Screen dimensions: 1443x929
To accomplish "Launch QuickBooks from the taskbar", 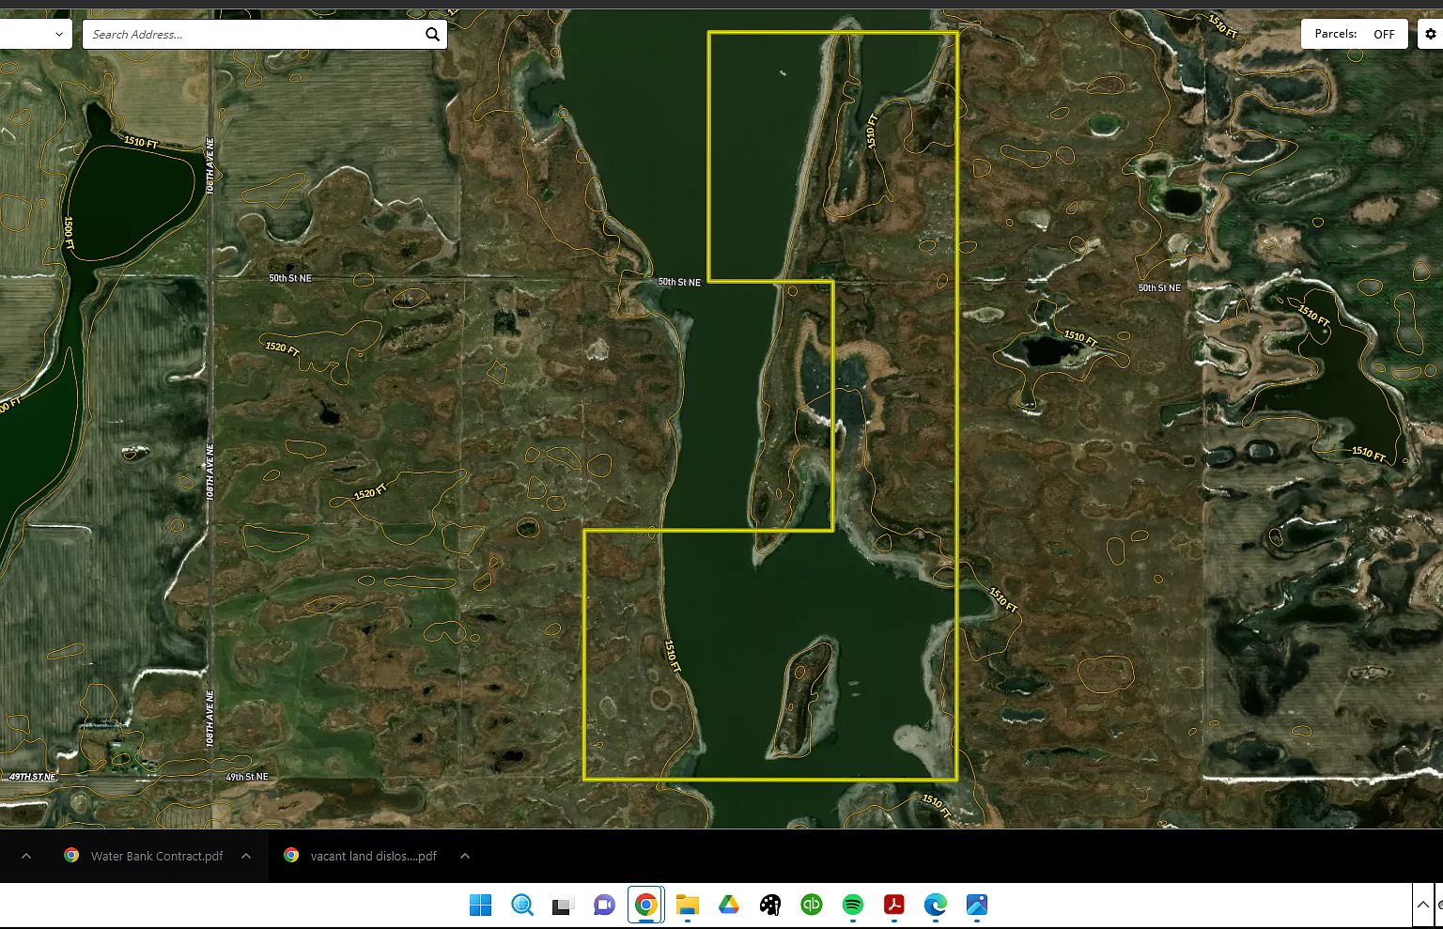I will (811, 905).
